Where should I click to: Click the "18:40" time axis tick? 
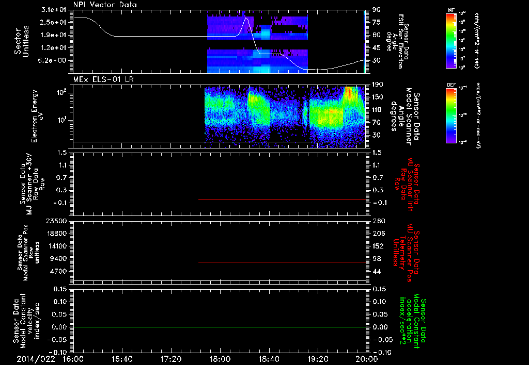tap(269, 359)
